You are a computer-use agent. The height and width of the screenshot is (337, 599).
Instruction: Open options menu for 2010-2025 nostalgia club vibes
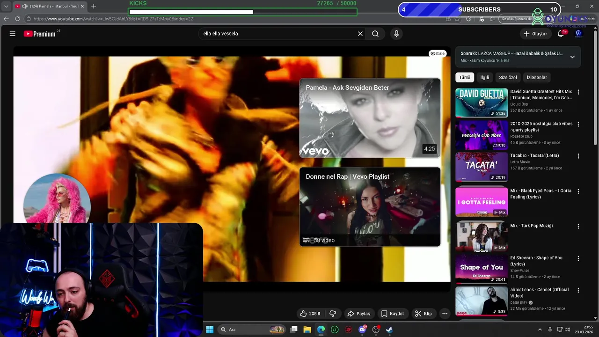point(578,124)
